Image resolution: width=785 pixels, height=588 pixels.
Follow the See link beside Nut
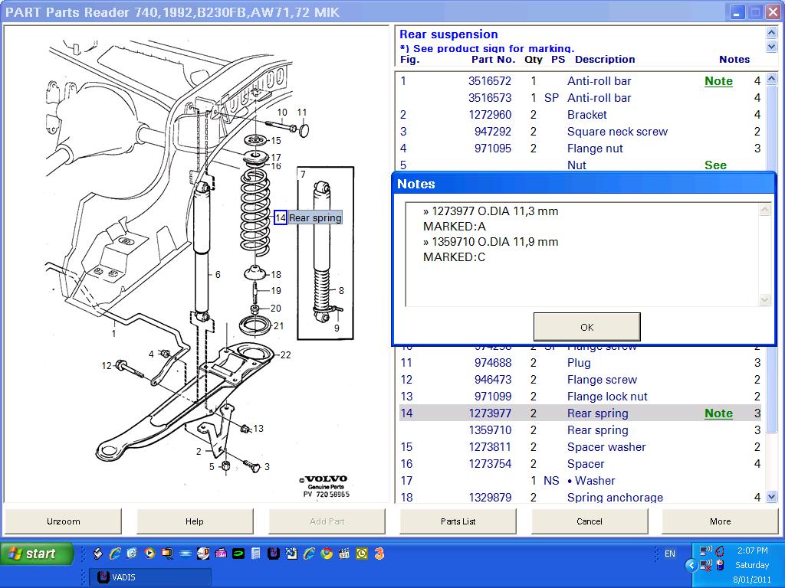click(x=715, y=165)
